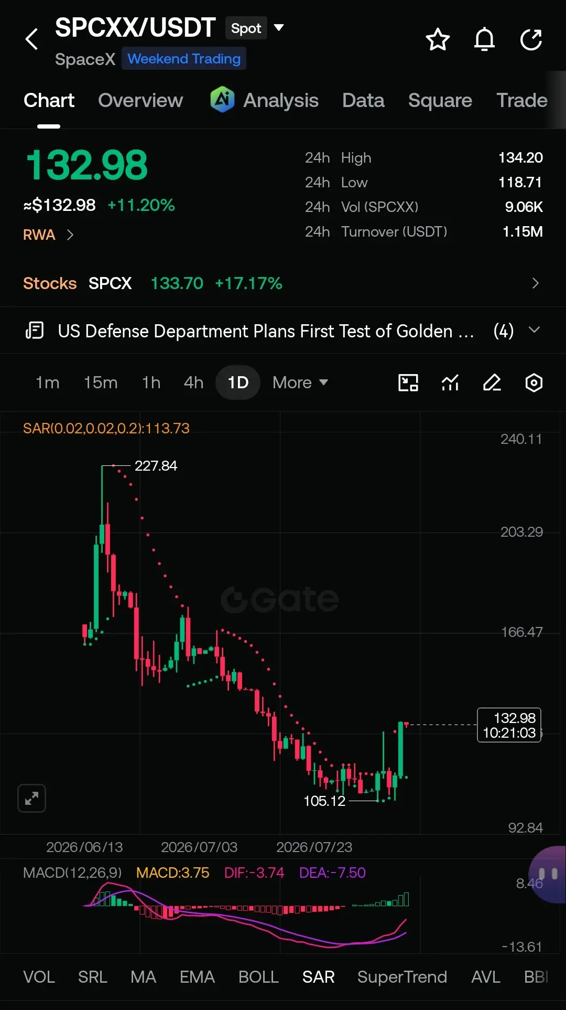Tap the floating purple assistant bubble
Image resolution: width=566 pixels, height=1010 pixels.
(x=548, y=874)
